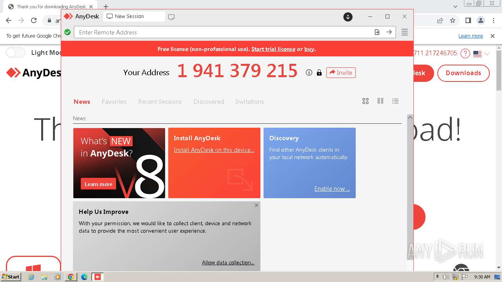Screen dimensions: 502x282
Task: Switch to large tiles view
Action: 366,101
